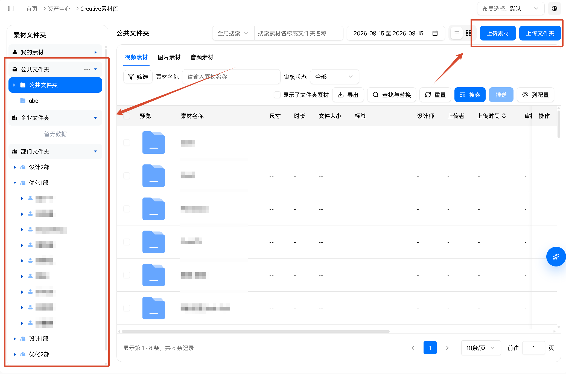Expand the 设计2部 department node

pyautogui.click(x=15, y=167)
